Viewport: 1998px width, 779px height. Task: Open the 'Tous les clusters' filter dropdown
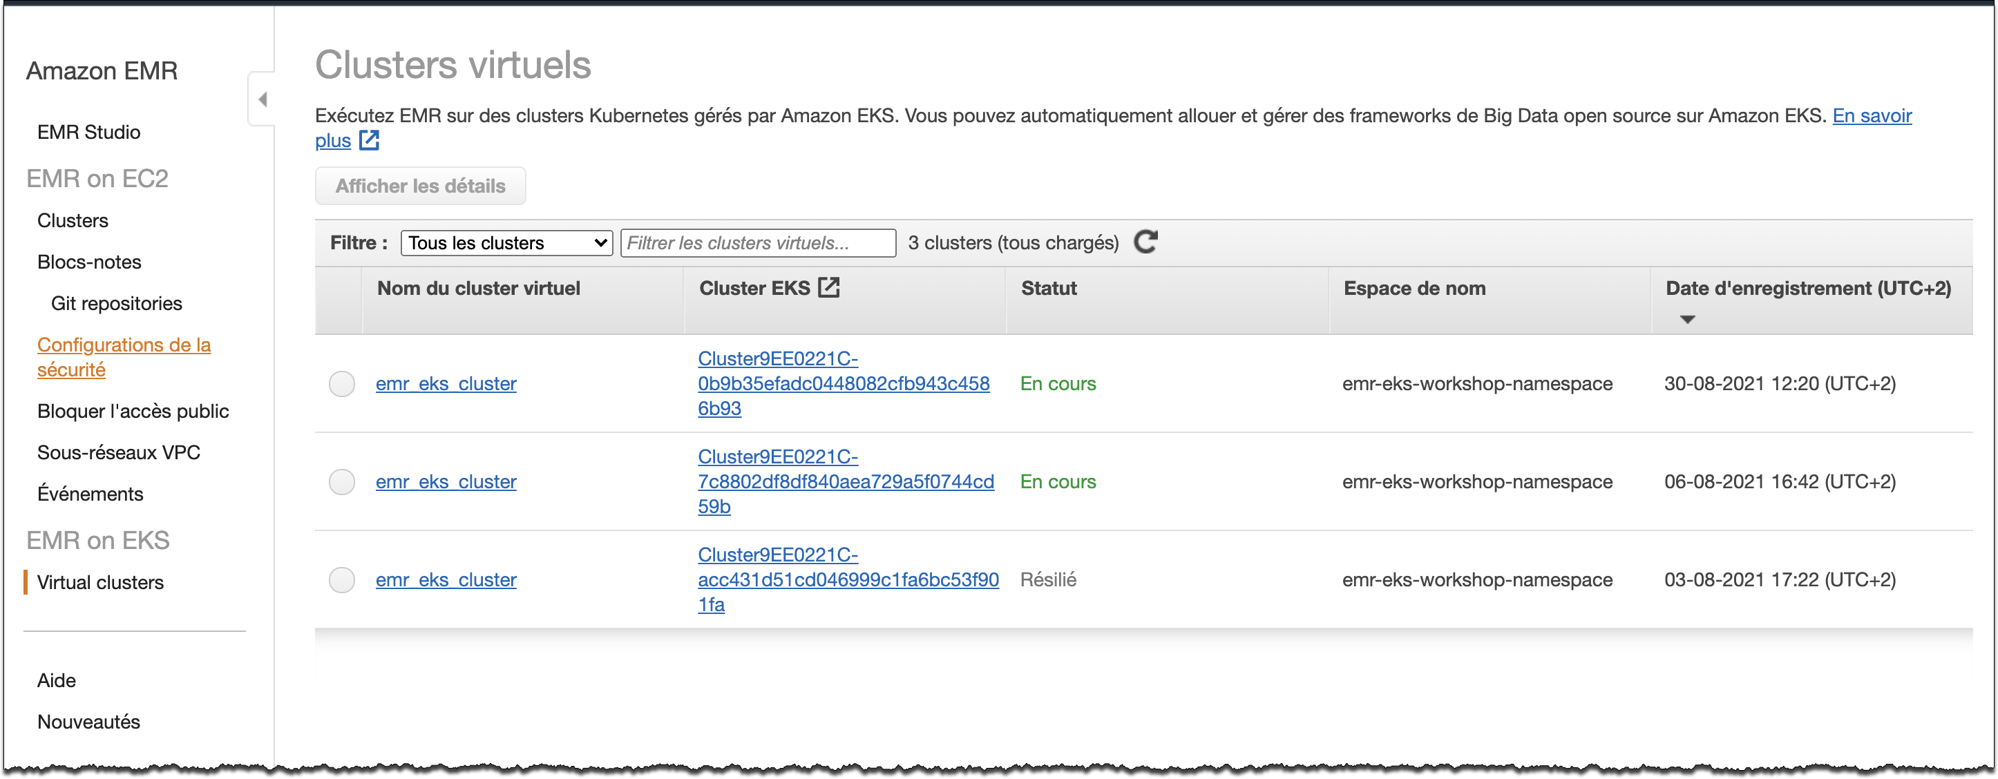pos(506,242)
